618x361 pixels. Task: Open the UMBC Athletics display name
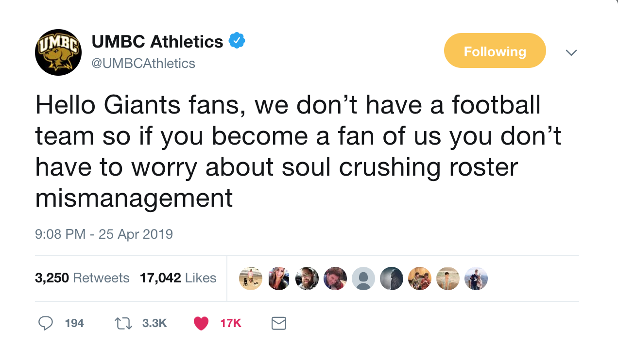(157, 42)
